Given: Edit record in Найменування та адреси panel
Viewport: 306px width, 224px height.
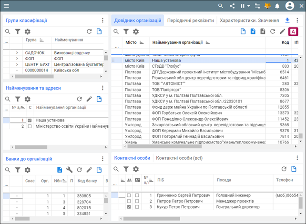Looking at the screenshot, I should pyautogui.click(x=89, y=99).
